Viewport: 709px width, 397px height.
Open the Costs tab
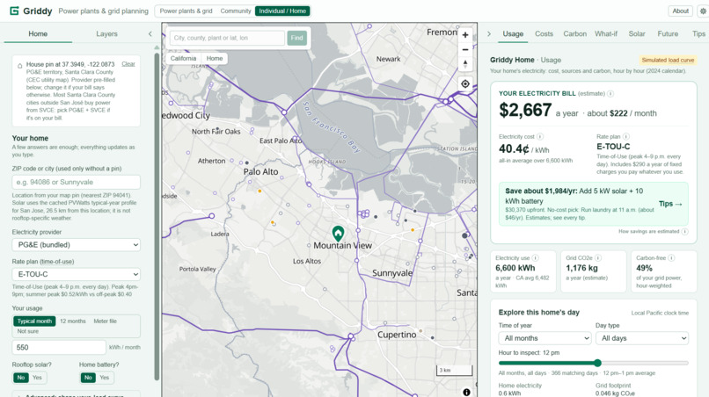544,34
